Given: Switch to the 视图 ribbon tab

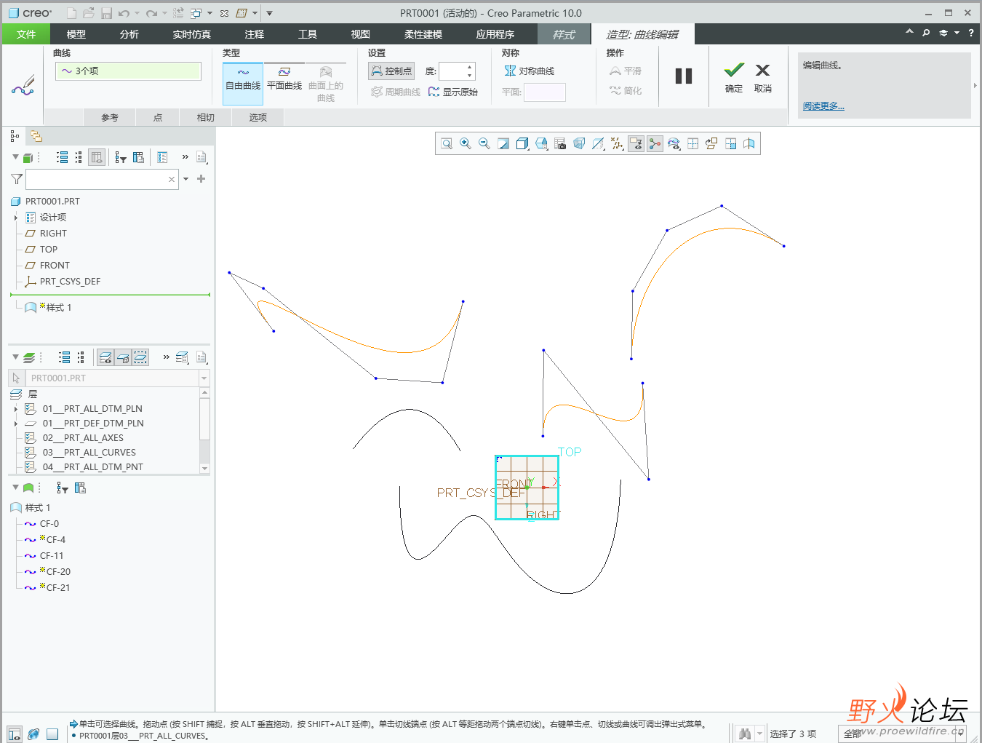Looking at the screenshot, I should pyautogui.click(x=361, y=34).
